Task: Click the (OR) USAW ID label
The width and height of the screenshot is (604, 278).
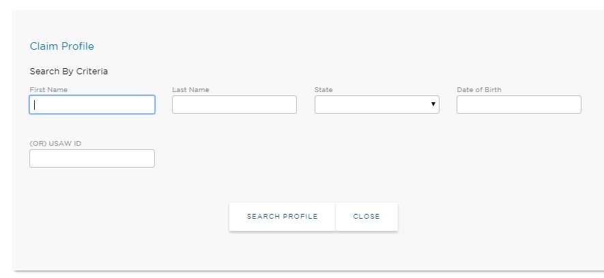Action: [56, 143]
